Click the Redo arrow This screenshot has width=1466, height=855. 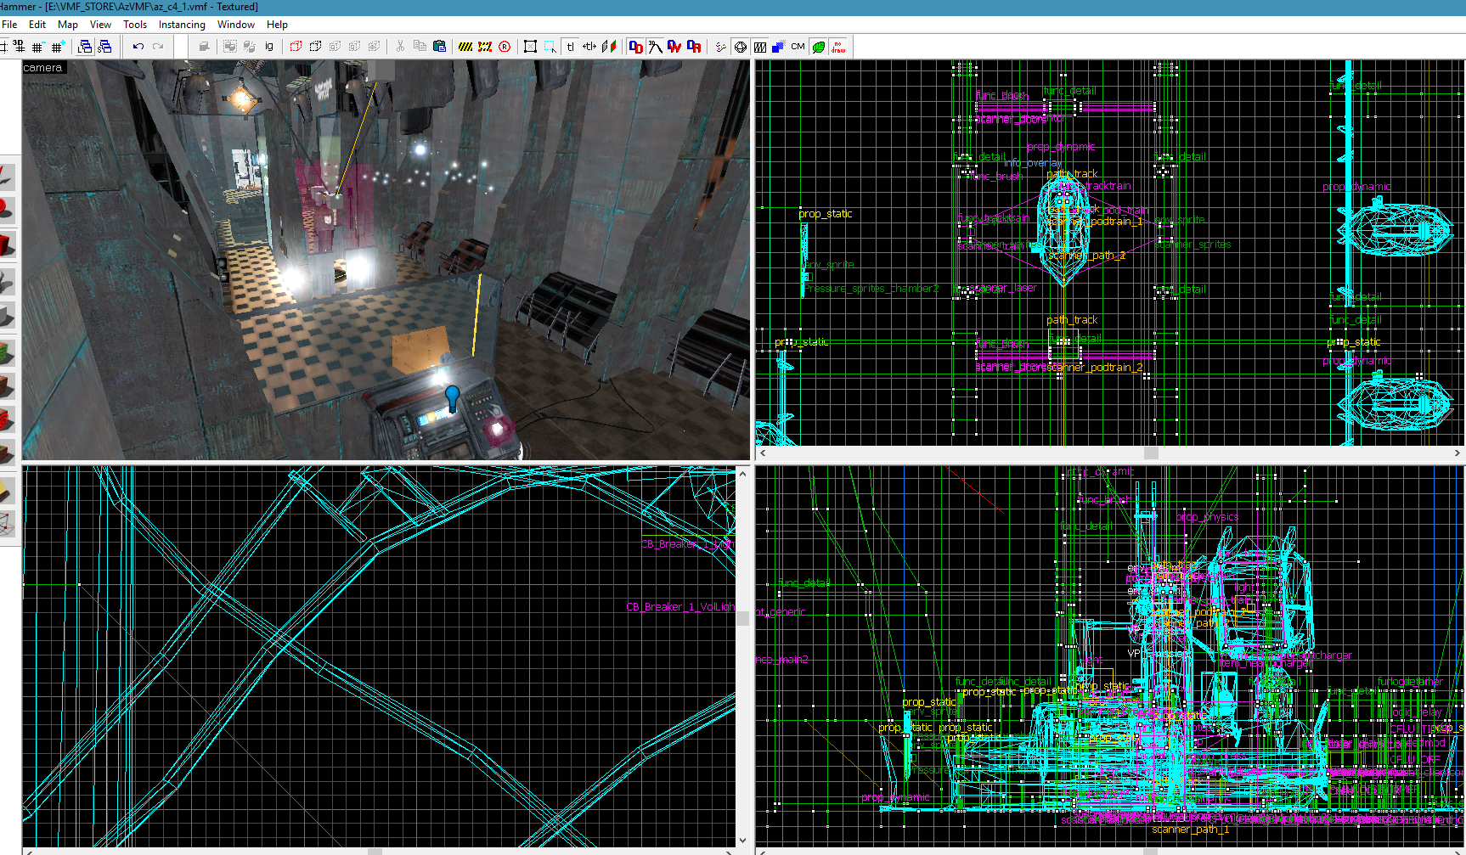point(157,47)
